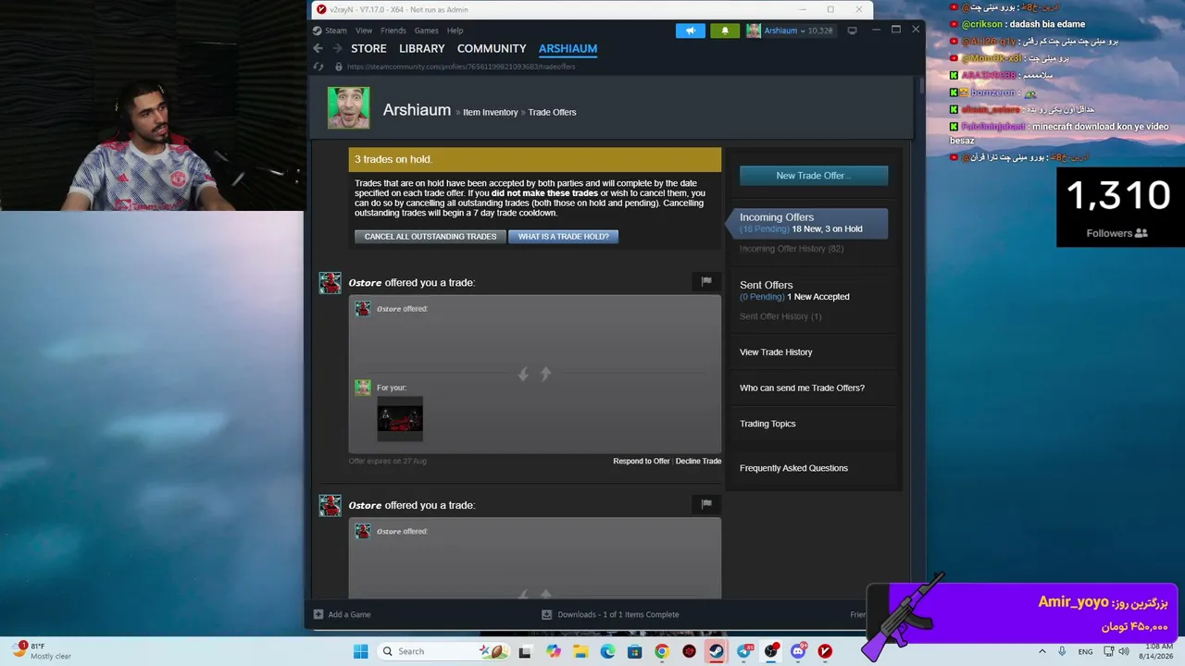Open Trading Topics link
This screenshot has height=666, width=1185.
(767, 424)
